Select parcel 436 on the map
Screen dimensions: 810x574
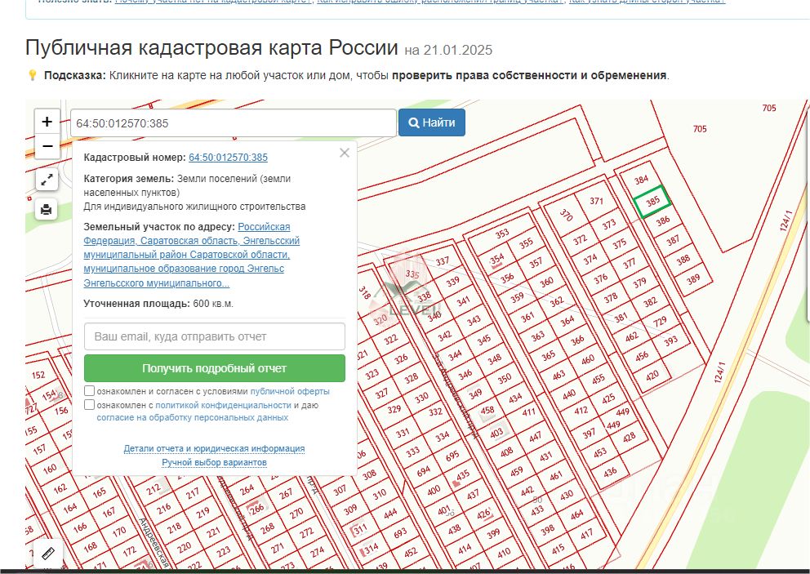[610, 472]
